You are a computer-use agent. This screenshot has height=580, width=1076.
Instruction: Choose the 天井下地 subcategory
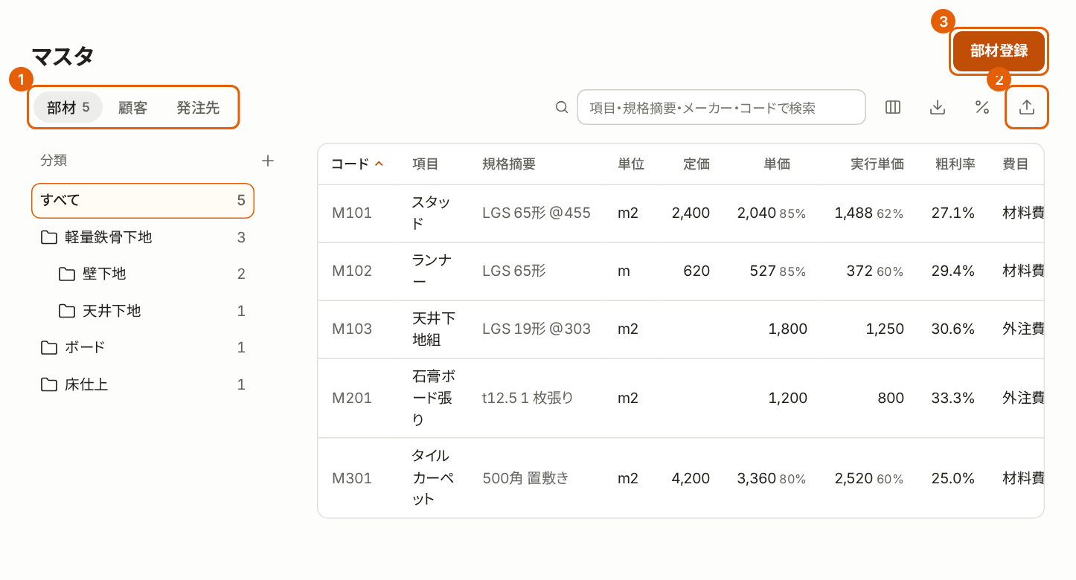point(143,311)
